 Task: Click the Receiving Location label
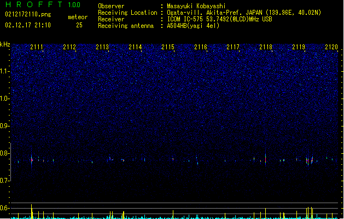pyautogui.click(x=127, y=13)
